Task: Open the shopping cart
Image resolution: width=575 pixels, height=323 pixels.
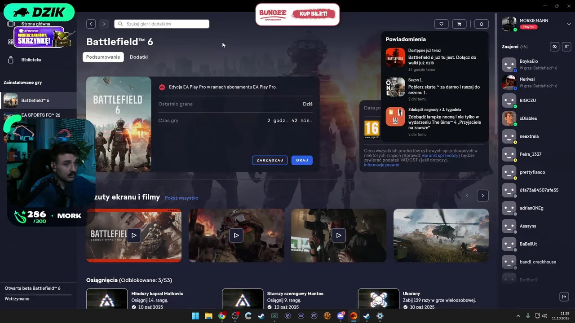Action: tap(459, 24)
